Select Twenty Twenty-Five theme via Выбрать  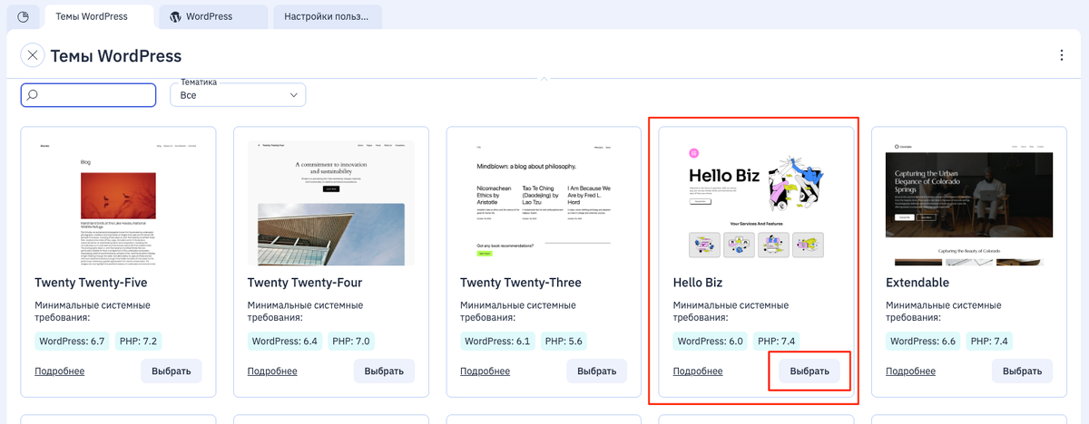[x=172, y=371]
